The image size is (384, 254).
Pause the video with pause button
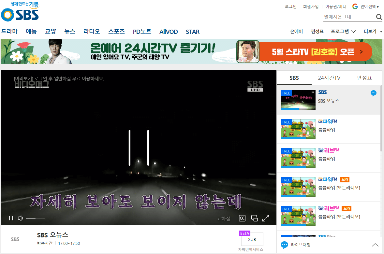click(11, 218)
